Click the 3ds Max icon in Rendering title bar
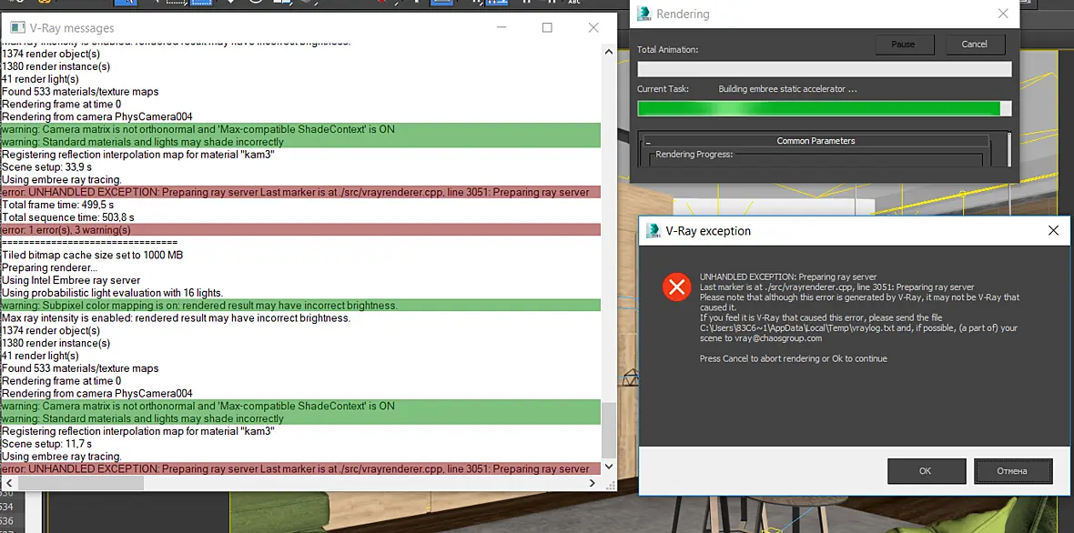Image resolution: width=1074 pixels, height=533 pixels. [643, 14]
